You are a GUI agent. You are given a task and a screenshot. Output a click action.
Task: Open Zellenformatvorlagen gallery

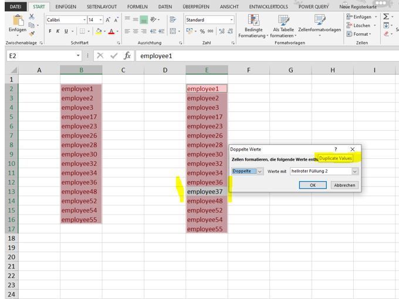coord(320,25)
